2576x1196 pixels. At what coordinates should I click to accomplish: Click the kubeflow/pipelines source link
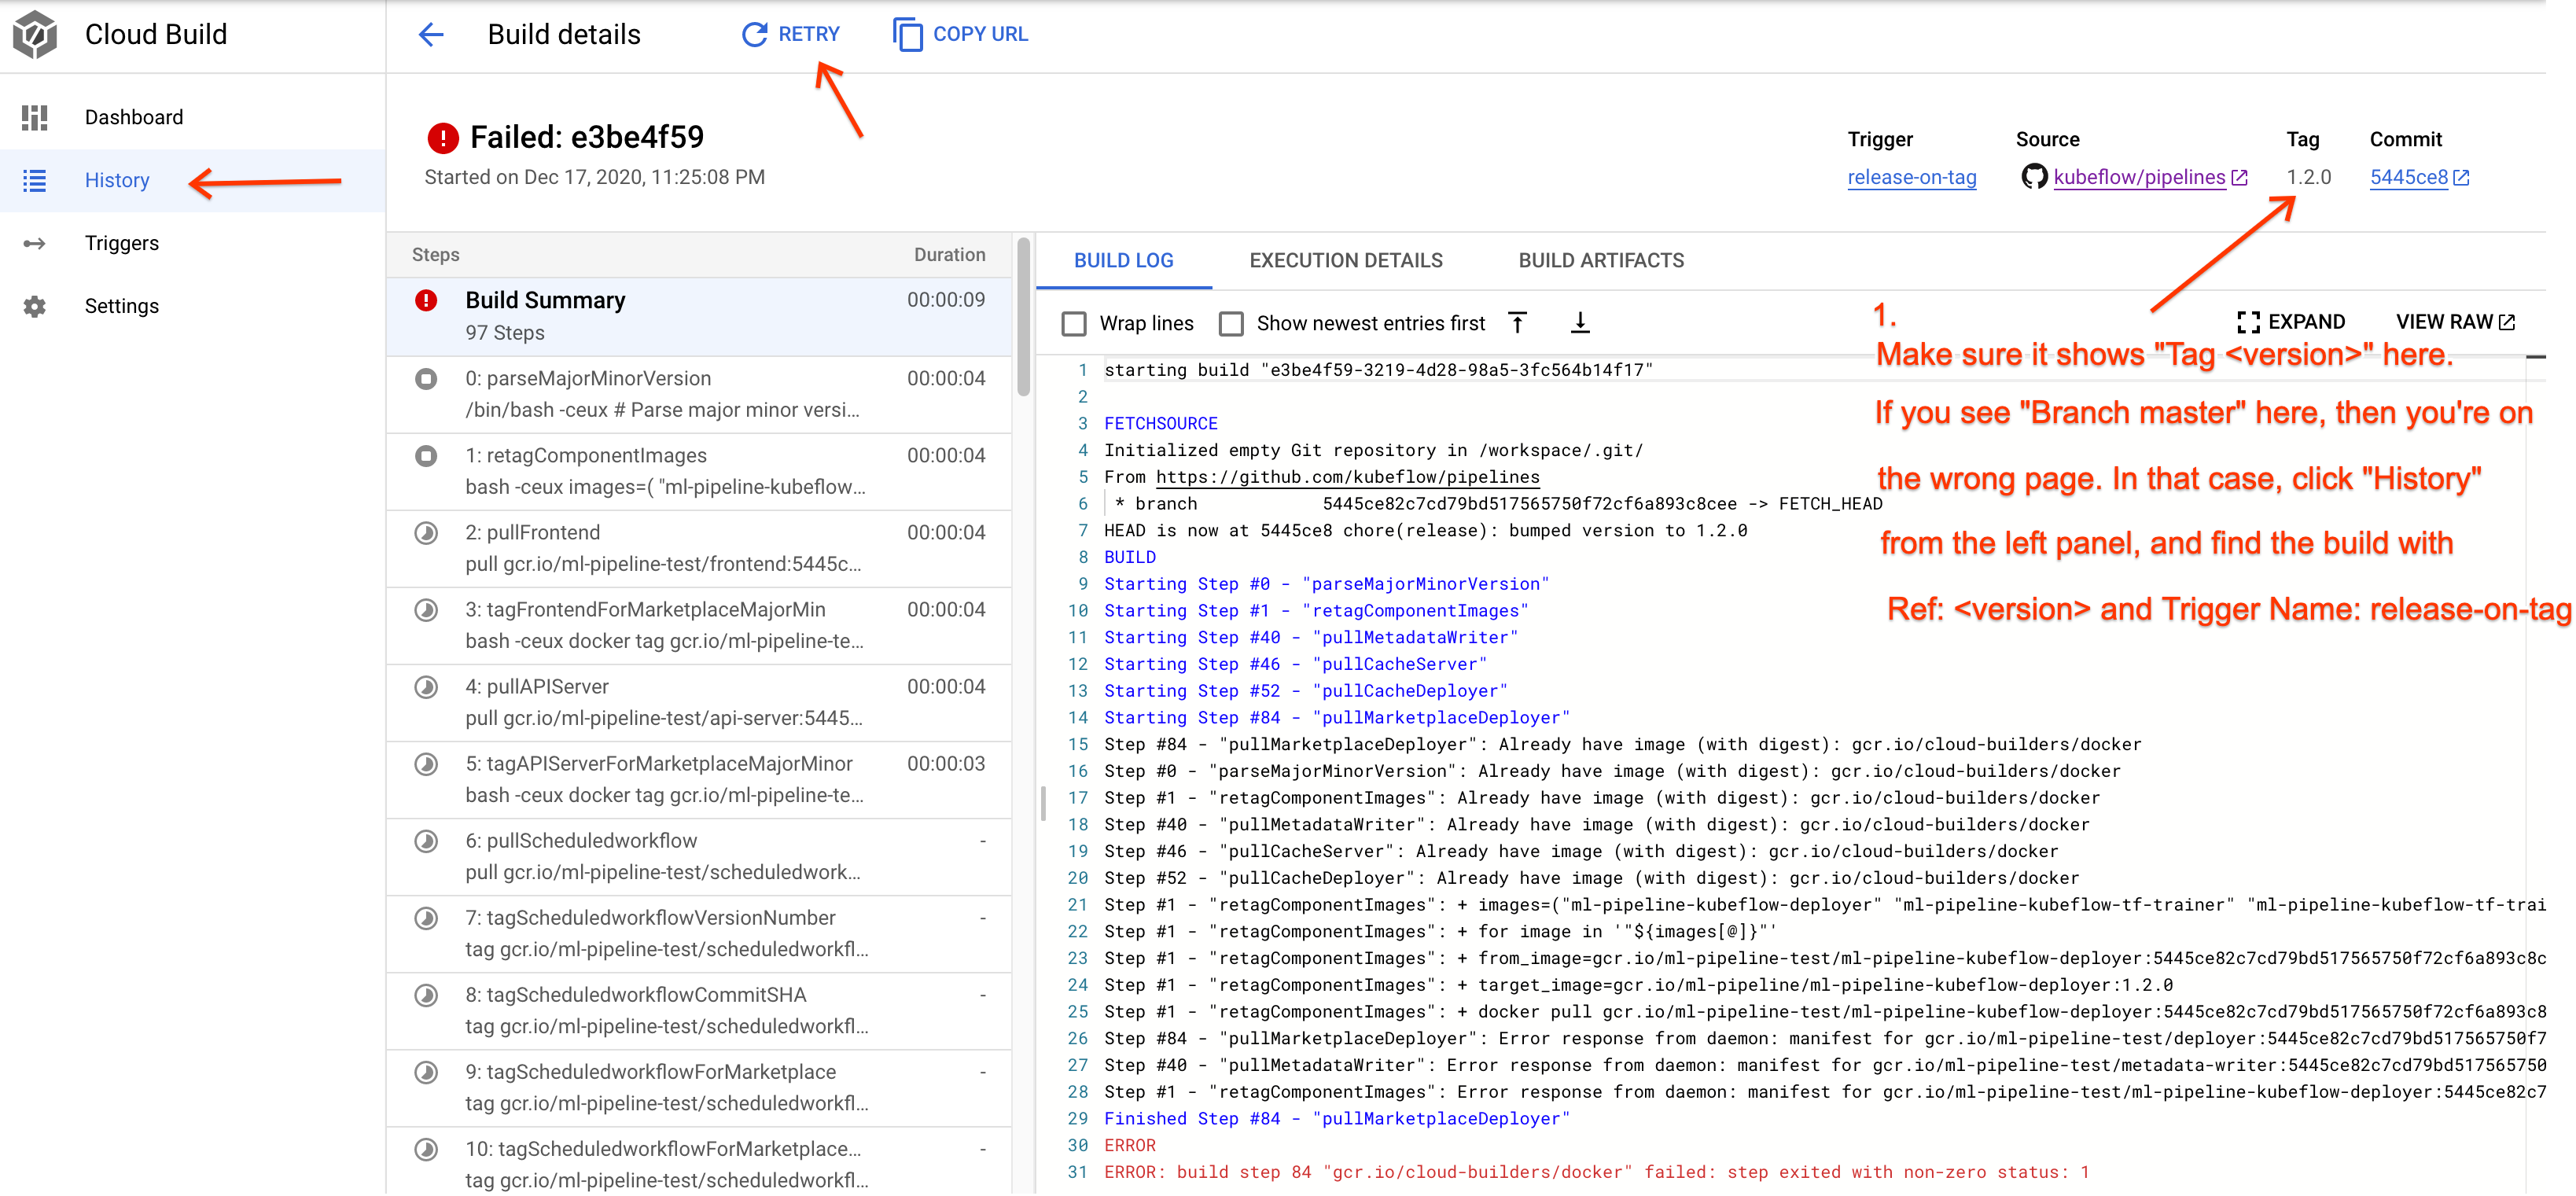(x=2136, y=178)
